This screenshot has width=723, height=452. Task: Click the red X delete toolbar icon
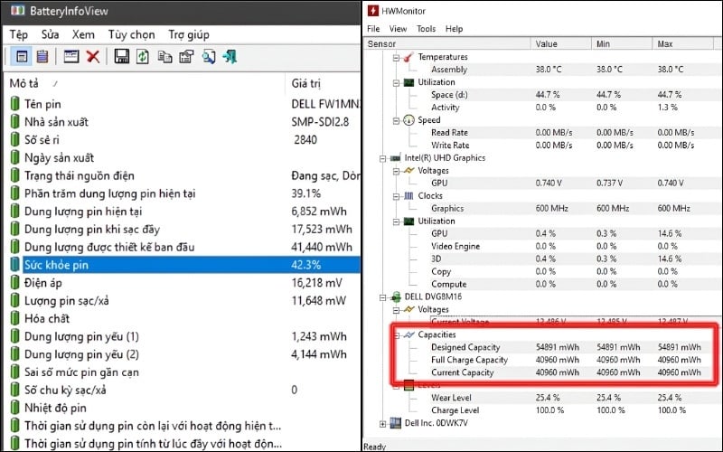pyautogui.click(x=92, y=57)
